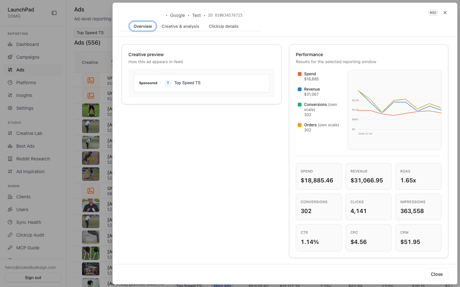Viewport: 460px width, 287px height.
Task: Toggle the Orders yellow legend swatch
Action: click(300, 125)
